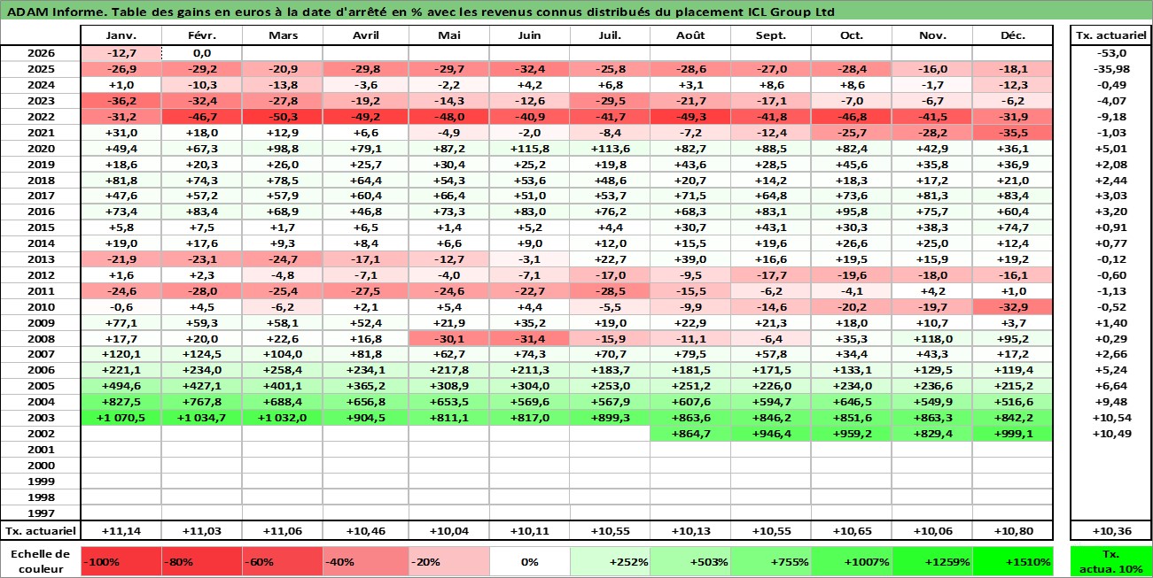Click the '-50,3' cell for Mars 2022

(283, 117)
